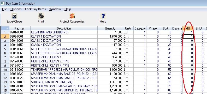
Task: Click the Quantity column header
Action: click(x=110, y=28)
